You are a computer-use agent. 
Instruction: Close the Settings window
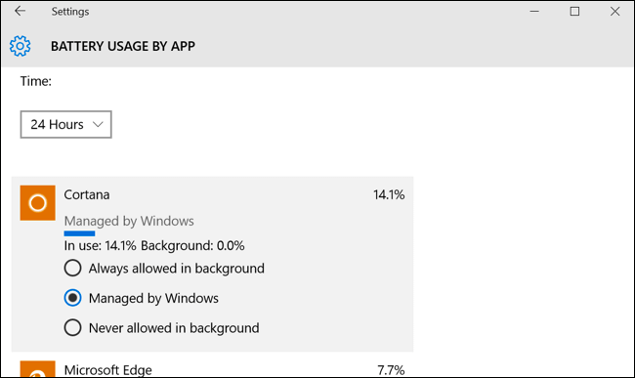click(614, 11)
